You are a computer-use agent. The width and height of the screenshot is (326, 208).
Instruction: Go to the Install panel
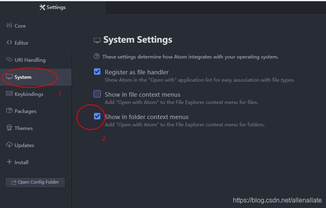click(36, 162)
